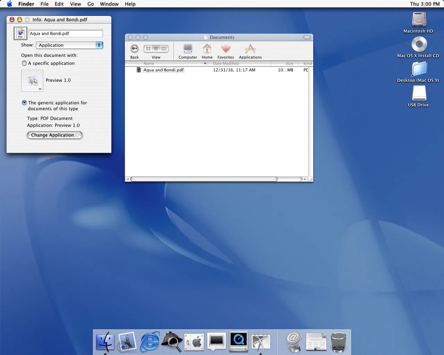Toggle the Documents toolbar pill button
Screen dimensions: 444x355
pos(307,37)
